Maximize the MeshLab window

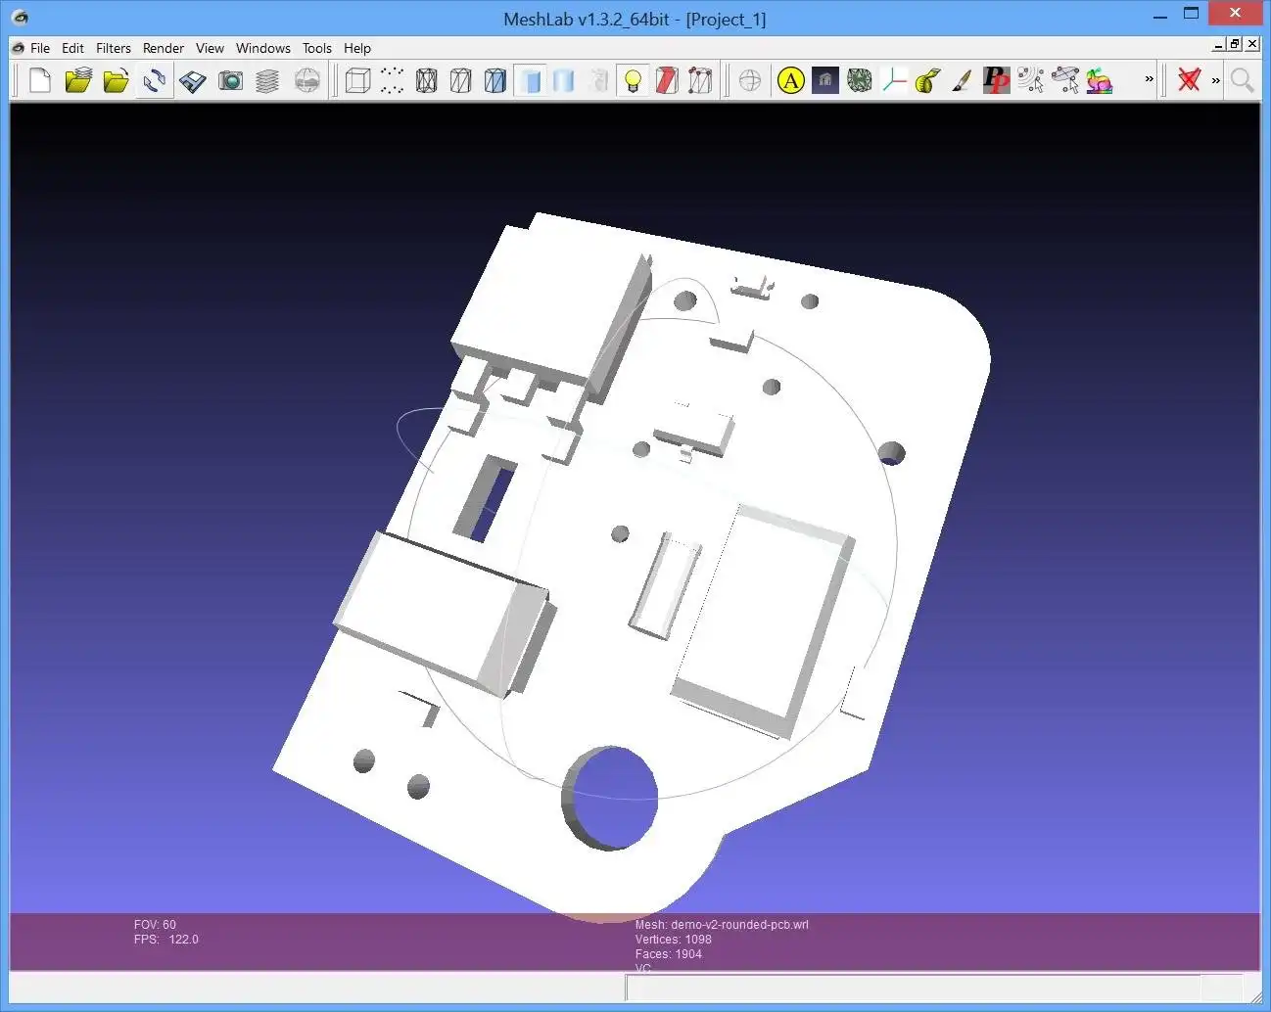(x=1191, y=14)
